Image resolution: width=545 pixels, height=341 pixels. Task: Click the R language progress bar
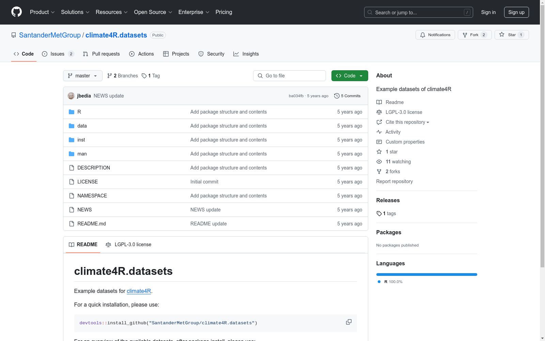427,275
